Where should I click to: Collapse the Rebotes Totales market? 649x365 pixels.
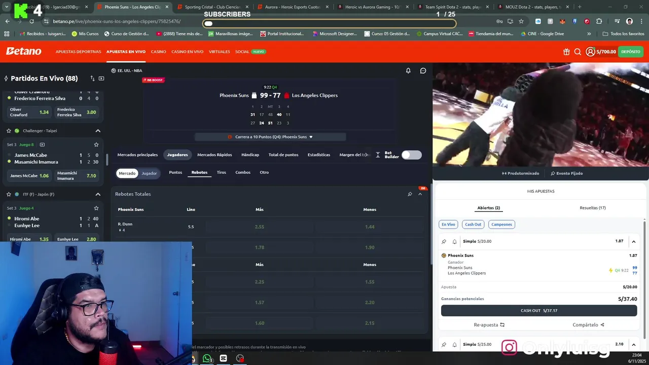pos(420,194)
